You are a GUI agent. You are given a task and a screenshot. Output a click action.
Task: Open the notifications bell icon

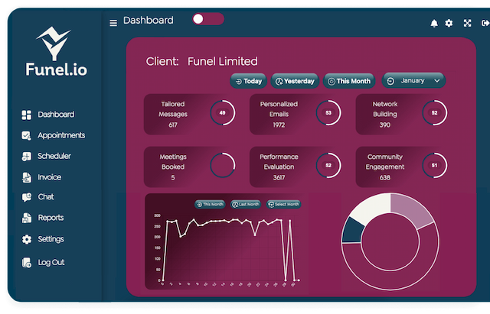point(435,23)
